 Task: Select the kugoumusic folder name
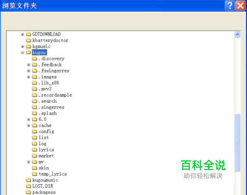[45, 180]
